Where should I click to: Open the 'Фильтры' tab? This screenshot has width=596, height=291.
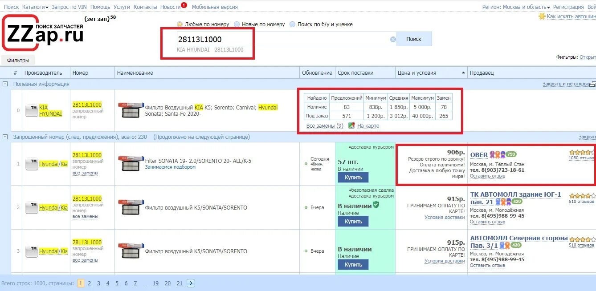(x=18, y=60)
